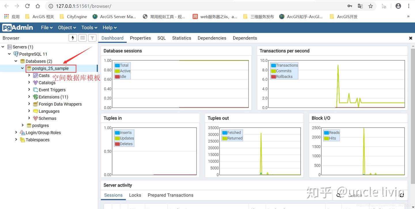Open the filter funnel icon
Screen dimensions: 415x209
(x=92, y=38)
